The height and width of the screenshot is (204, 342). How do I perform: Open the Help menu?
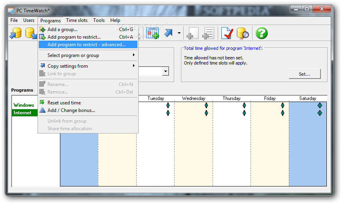click(115, 20)
